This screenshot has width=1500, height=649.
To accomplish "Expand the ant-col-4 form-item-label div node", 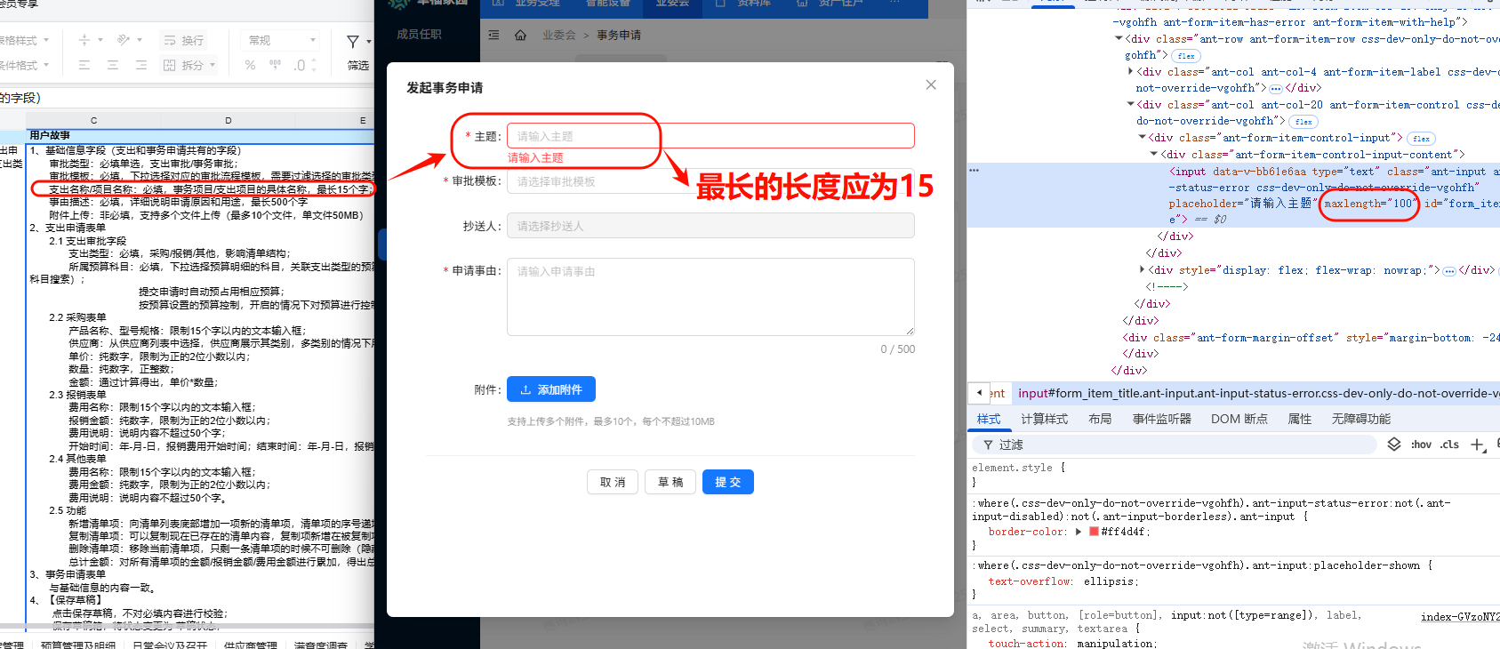I will coord(1131,72).
